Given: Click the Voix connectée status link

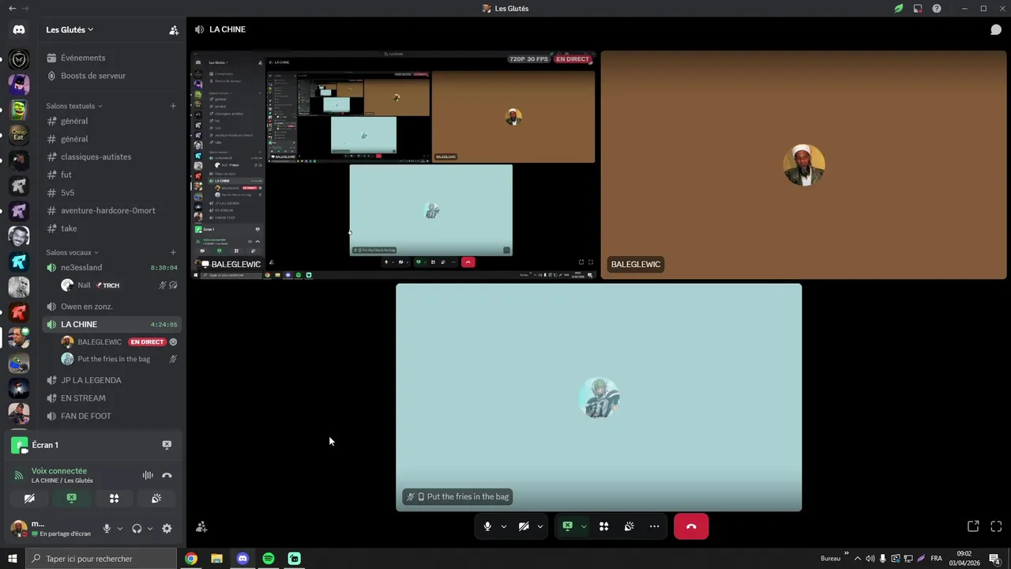Looking at the screenshot, I should tap(59, 470).
